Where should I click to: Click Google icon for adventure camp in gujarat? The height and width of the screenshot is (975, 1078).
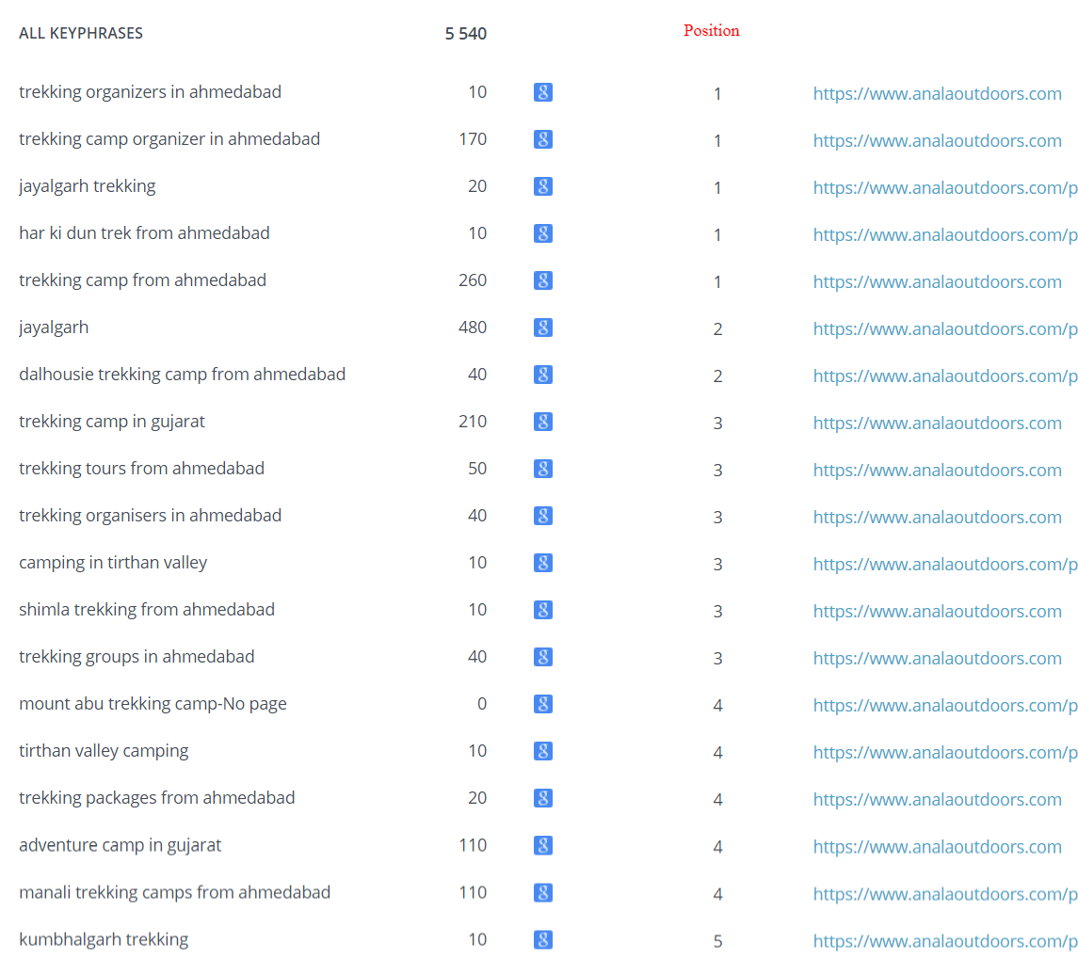click(x=543, y=845)
